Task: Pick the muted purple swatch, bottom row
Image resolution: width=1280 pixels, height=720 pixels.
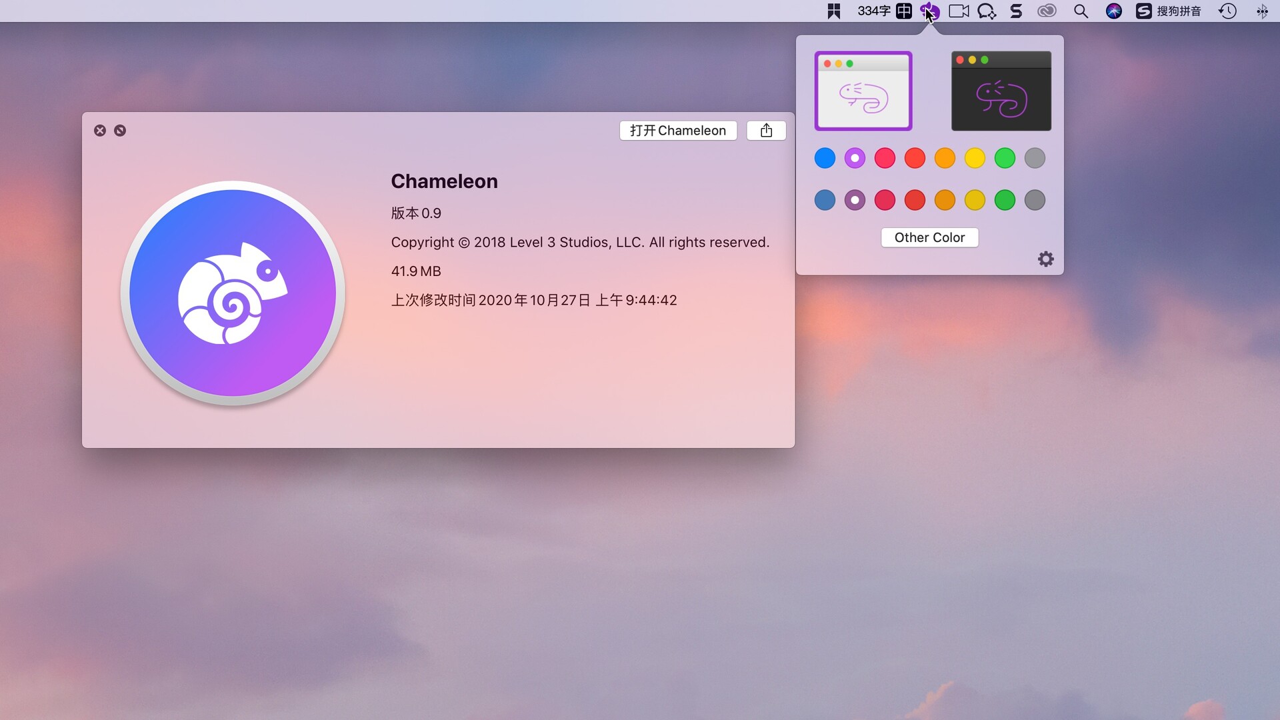Action: point(855,200)
